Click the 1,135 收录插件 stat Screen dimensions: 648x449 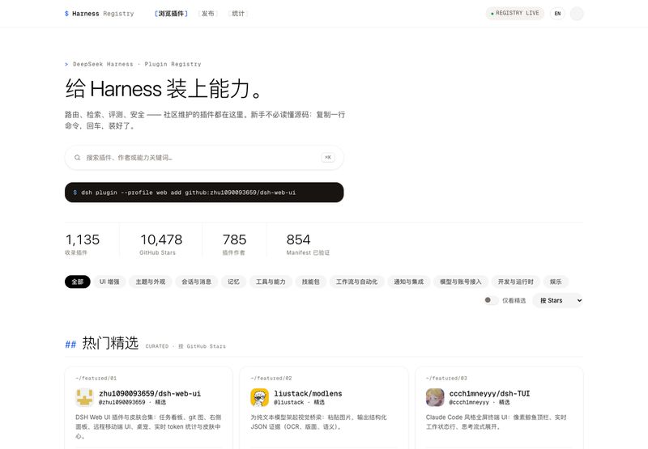83,244
